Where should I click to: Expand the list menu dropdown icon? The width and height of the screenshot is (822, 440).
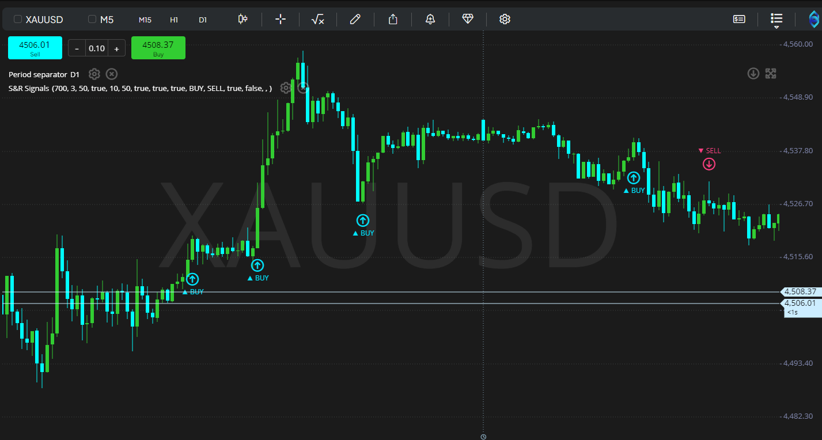[x=776, y=20]
